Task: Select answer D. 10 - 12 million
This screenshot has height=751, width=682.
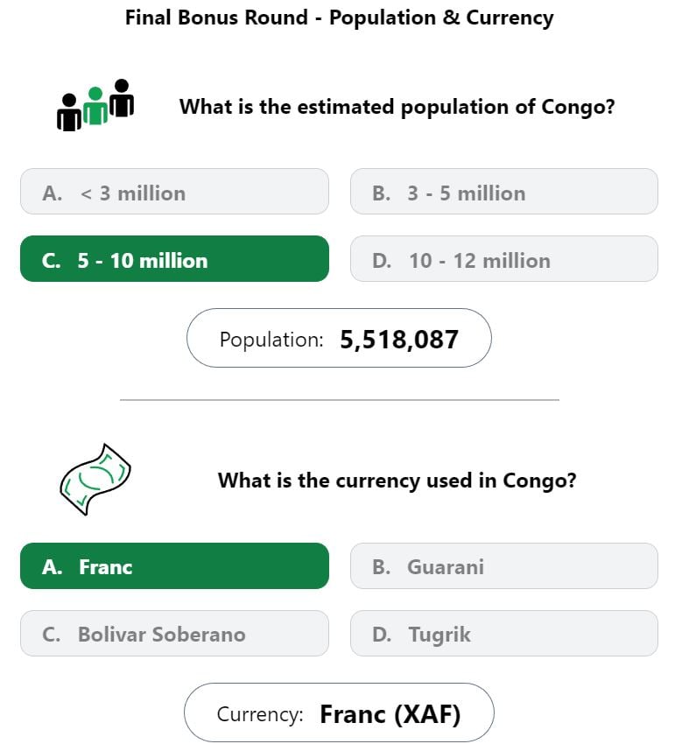Action: [x=504, y=259]
